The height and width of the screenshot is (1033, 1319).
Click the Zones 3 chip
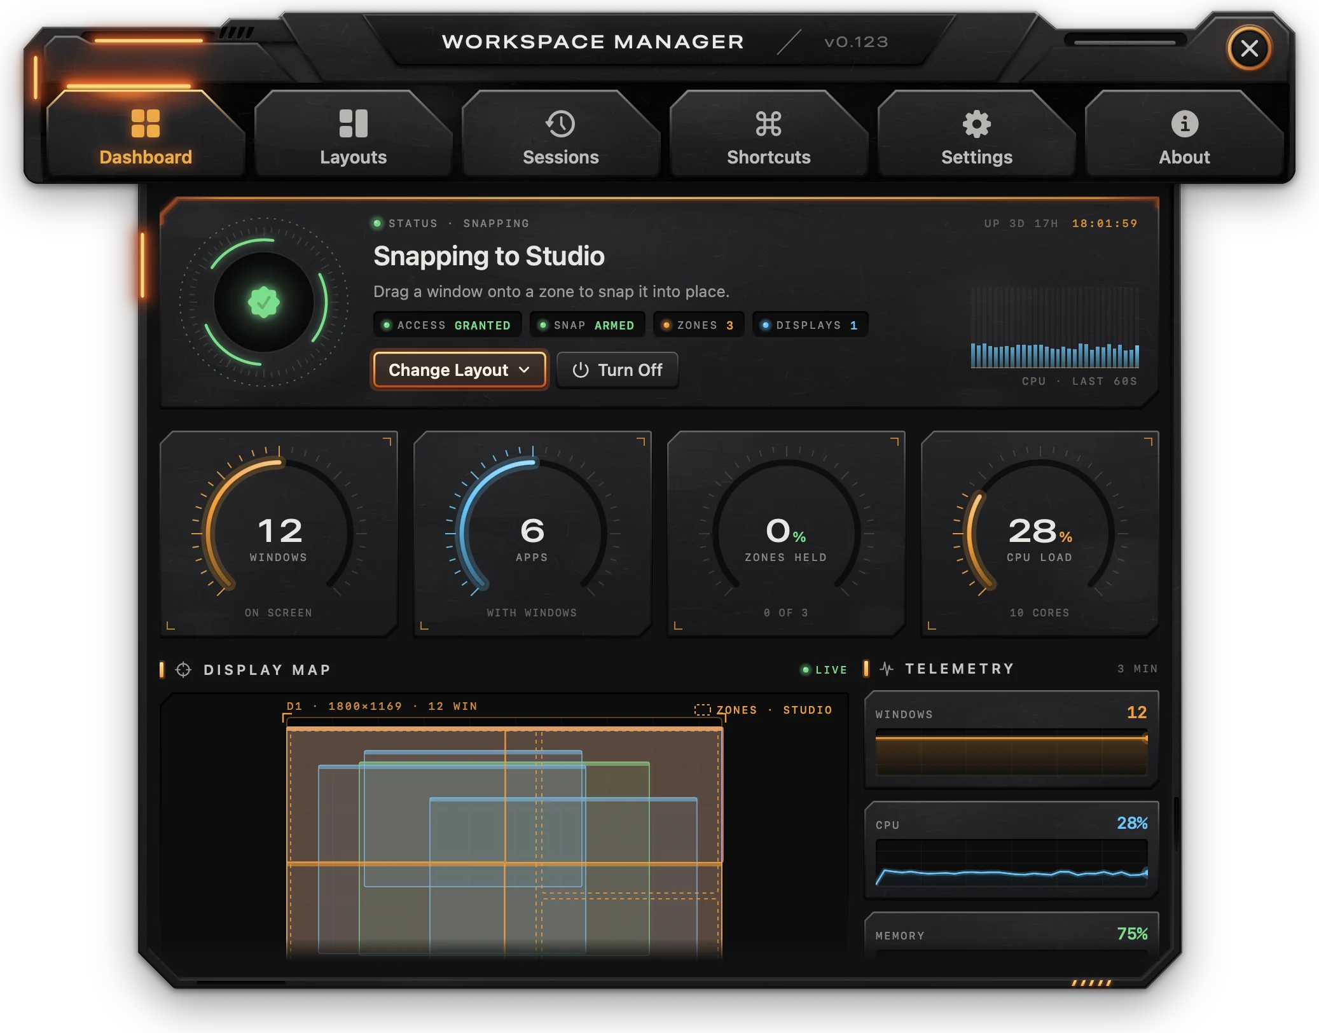[x=698, y=325]
